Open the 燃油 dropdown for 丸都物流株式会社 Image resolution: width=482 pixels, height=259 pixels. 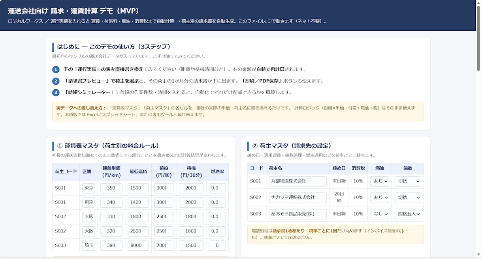(x=380, y=181)
